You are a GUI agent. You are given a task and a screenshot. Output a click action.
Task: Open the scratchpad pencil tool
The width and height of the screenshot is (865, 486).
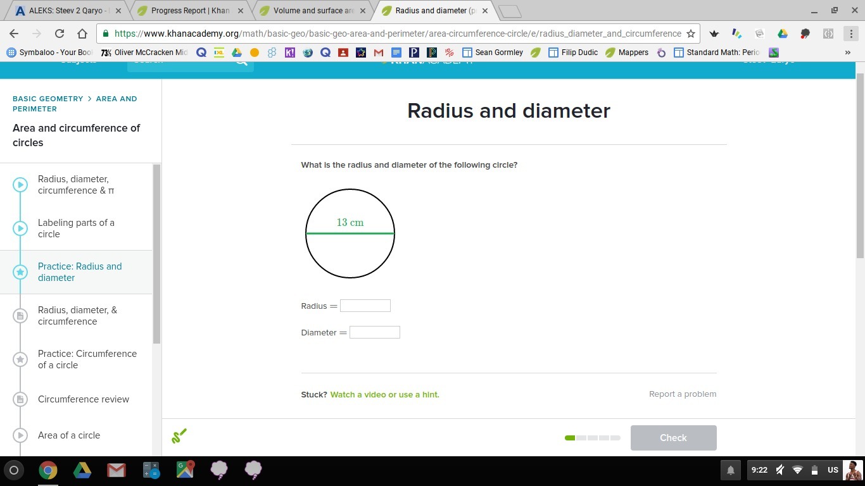click(179, 435)
